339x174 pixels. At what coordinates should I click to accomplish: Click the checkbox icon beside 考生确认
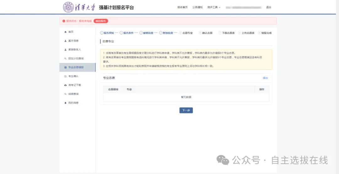coord(65,76)
